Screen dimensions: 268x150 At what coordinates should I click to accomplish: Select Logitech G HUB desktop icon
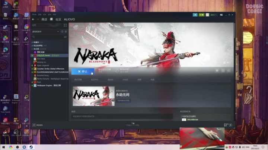26,41
